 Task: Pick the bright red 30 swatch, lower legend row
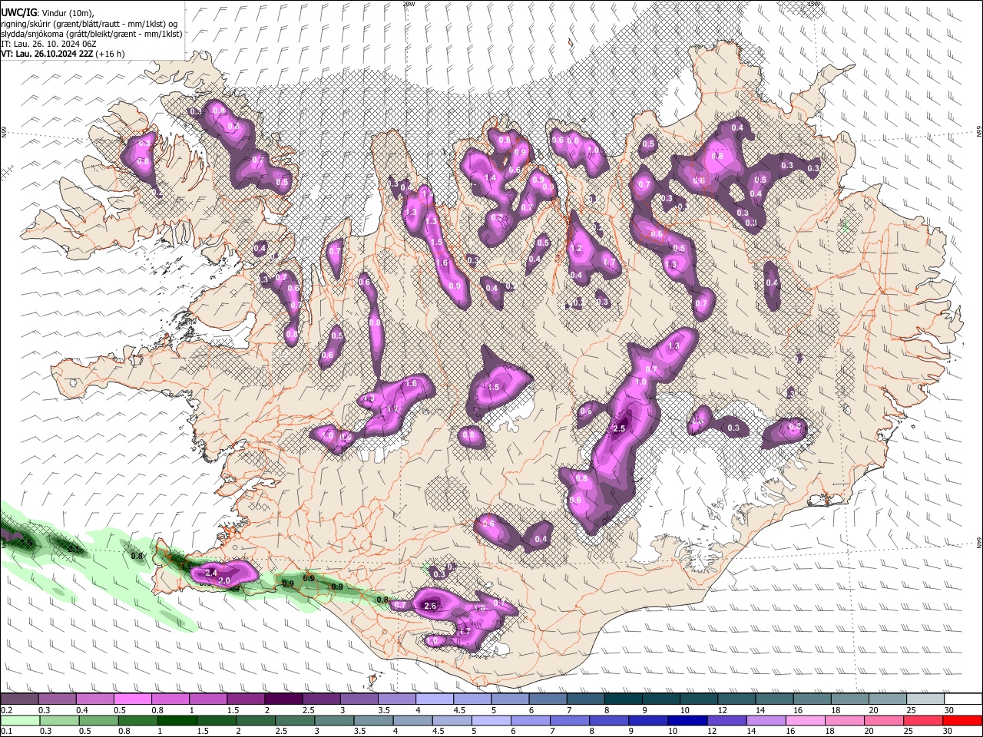coord(964,720)
